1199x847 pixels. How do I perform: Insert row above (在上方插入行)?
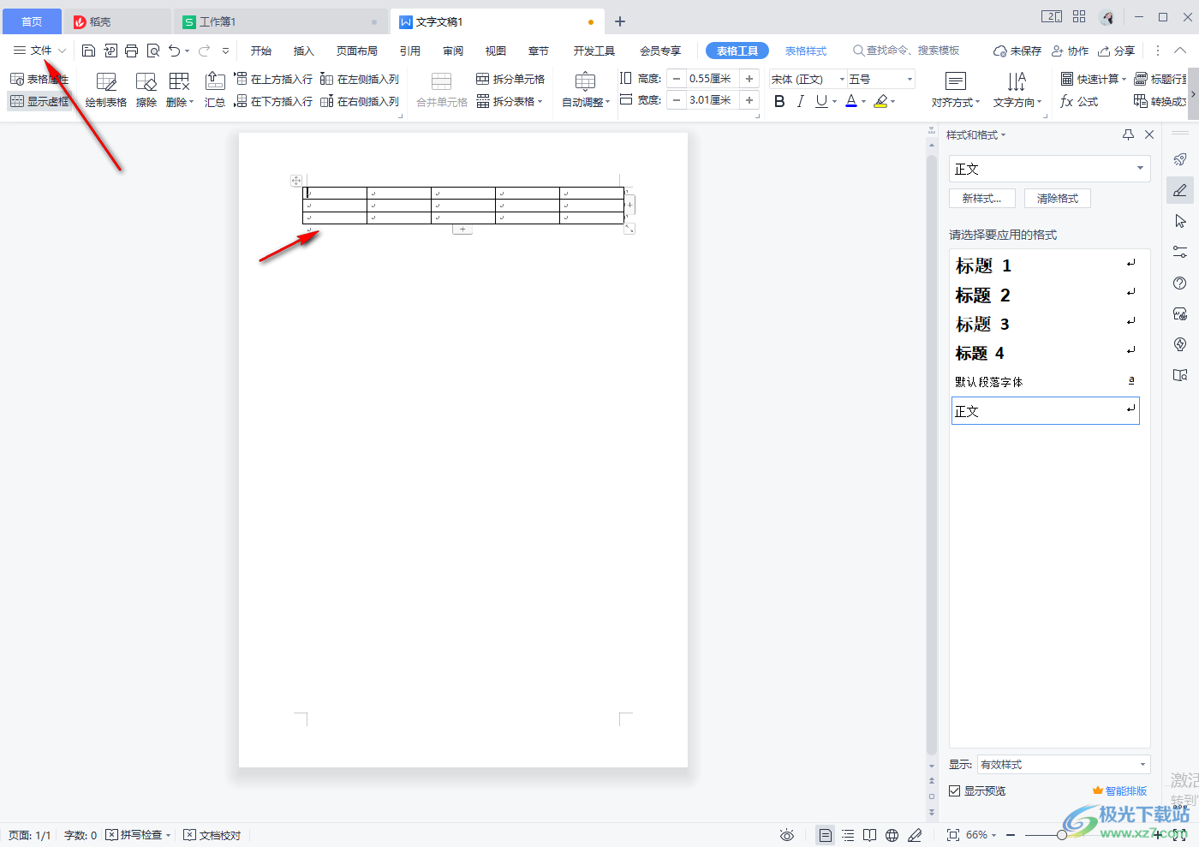(x=274, y=79)
